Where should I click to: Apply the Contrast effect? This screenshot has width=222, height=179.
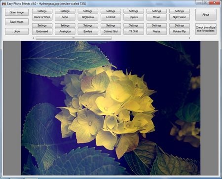111,17
